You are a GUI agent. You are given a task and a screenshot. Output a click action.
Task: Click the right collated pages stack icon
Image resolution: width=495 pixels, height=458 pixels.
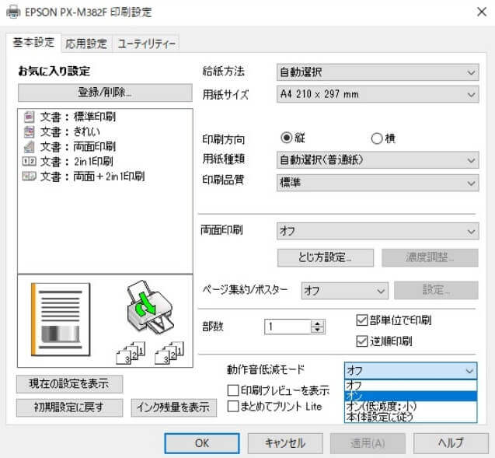click(x=169, y=353)
